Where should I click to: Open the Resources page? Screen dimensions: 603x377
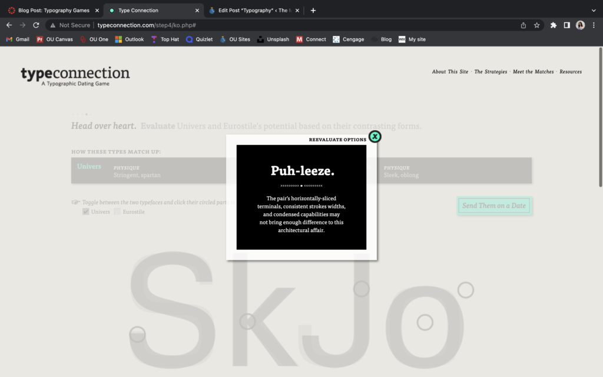(x=570, y=71)
